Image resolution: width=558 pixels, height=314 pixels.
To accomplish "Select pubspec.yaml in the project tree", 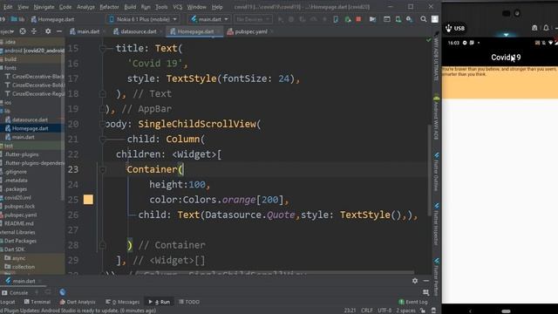I will (20, 215).
